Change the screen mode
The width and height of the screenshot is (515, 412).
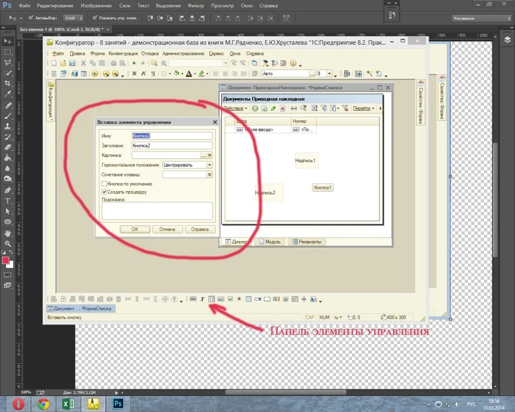click(x=8, y=286)
